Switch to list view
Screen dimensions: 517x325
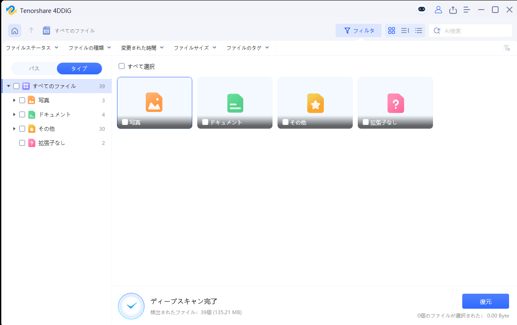(x=418, y=30)
